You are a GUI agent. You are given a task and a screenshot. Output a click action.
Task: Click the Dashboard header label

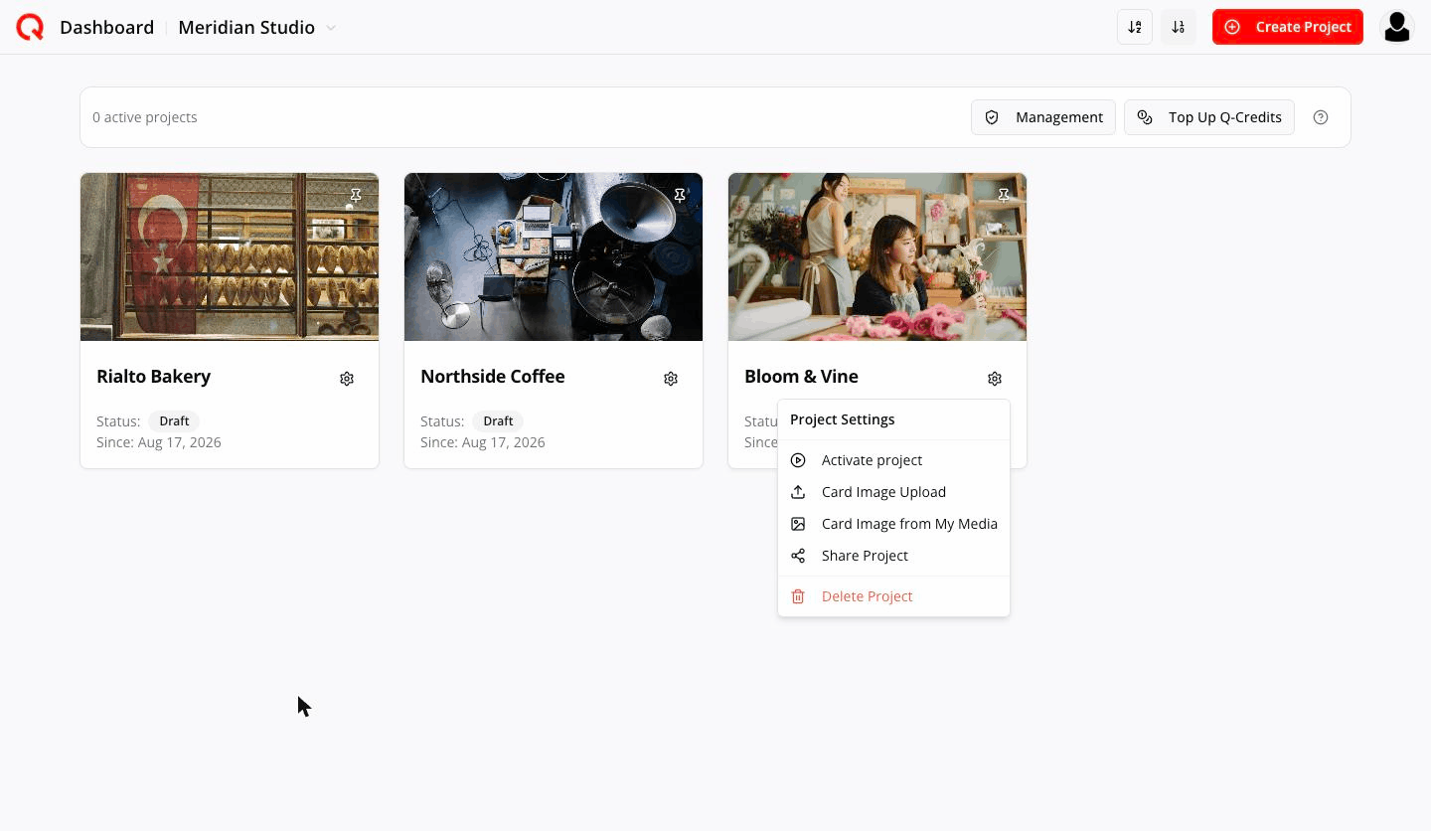(106, 27)
